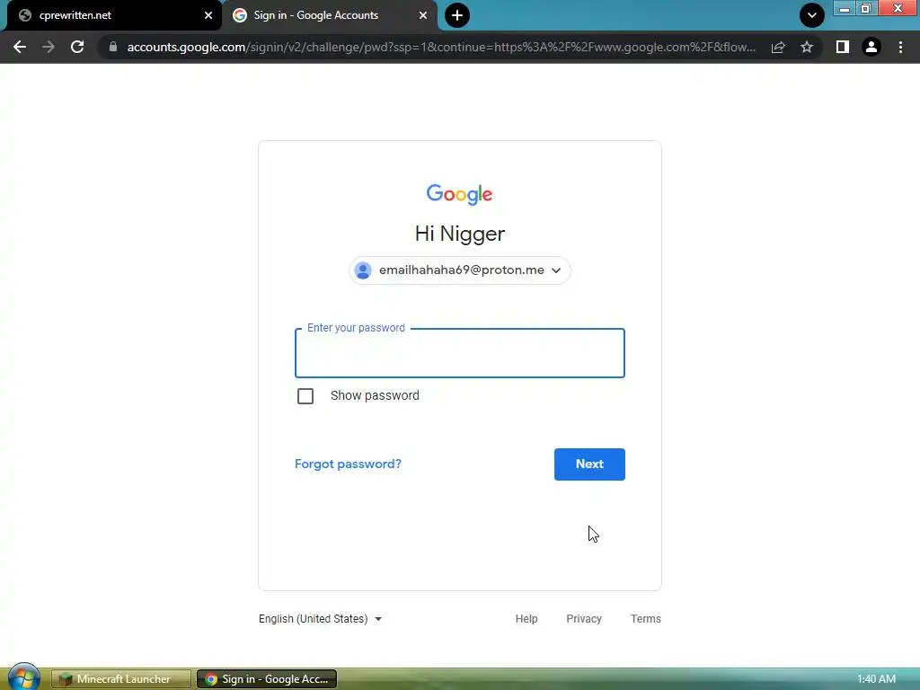
Task: Open the Forgot password? link
Action: [x=348, y=464]
